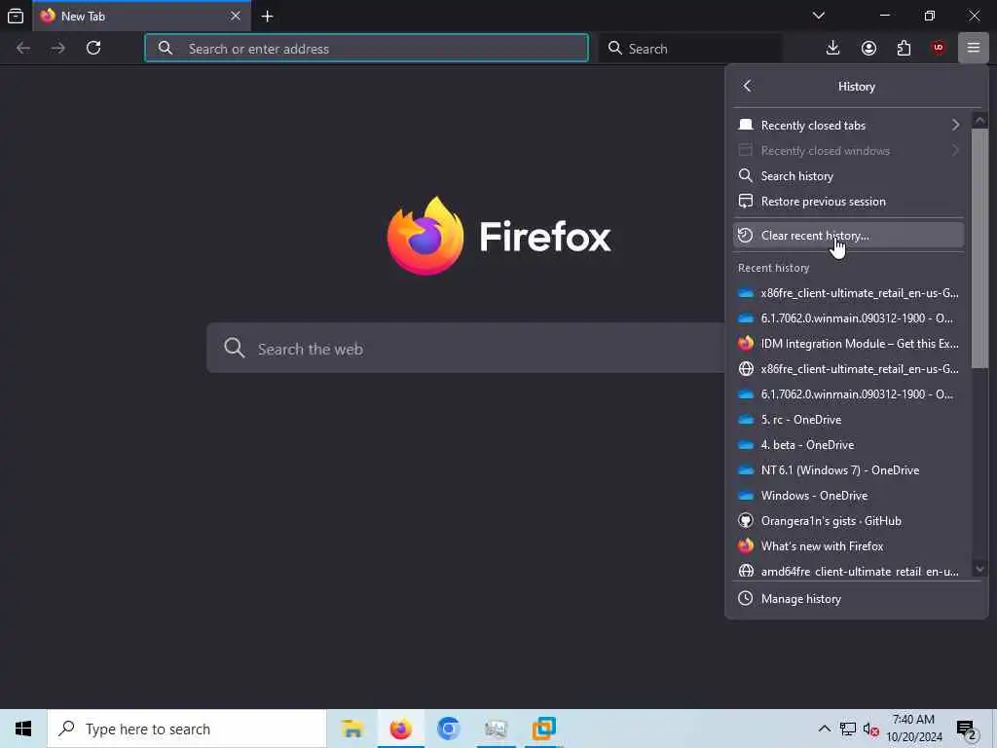Close the New Tab tab
997x748 pixels.
pyautogui.click(x=236, y=16)
